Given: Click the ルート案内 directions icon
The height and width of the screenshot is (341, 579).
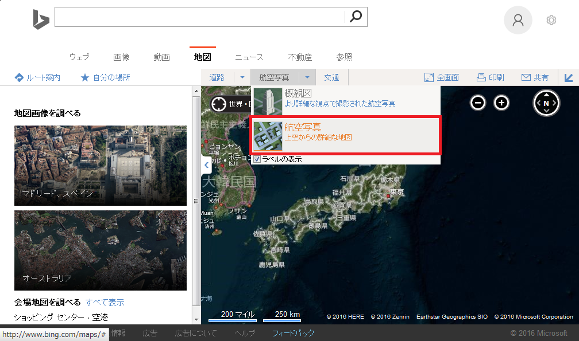Looking at the screenshot, I should click(19, 78).
